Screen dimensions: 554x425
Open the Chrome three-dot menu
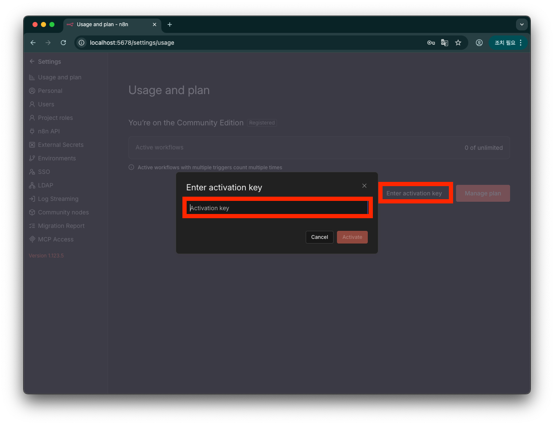tap(521, 43)
